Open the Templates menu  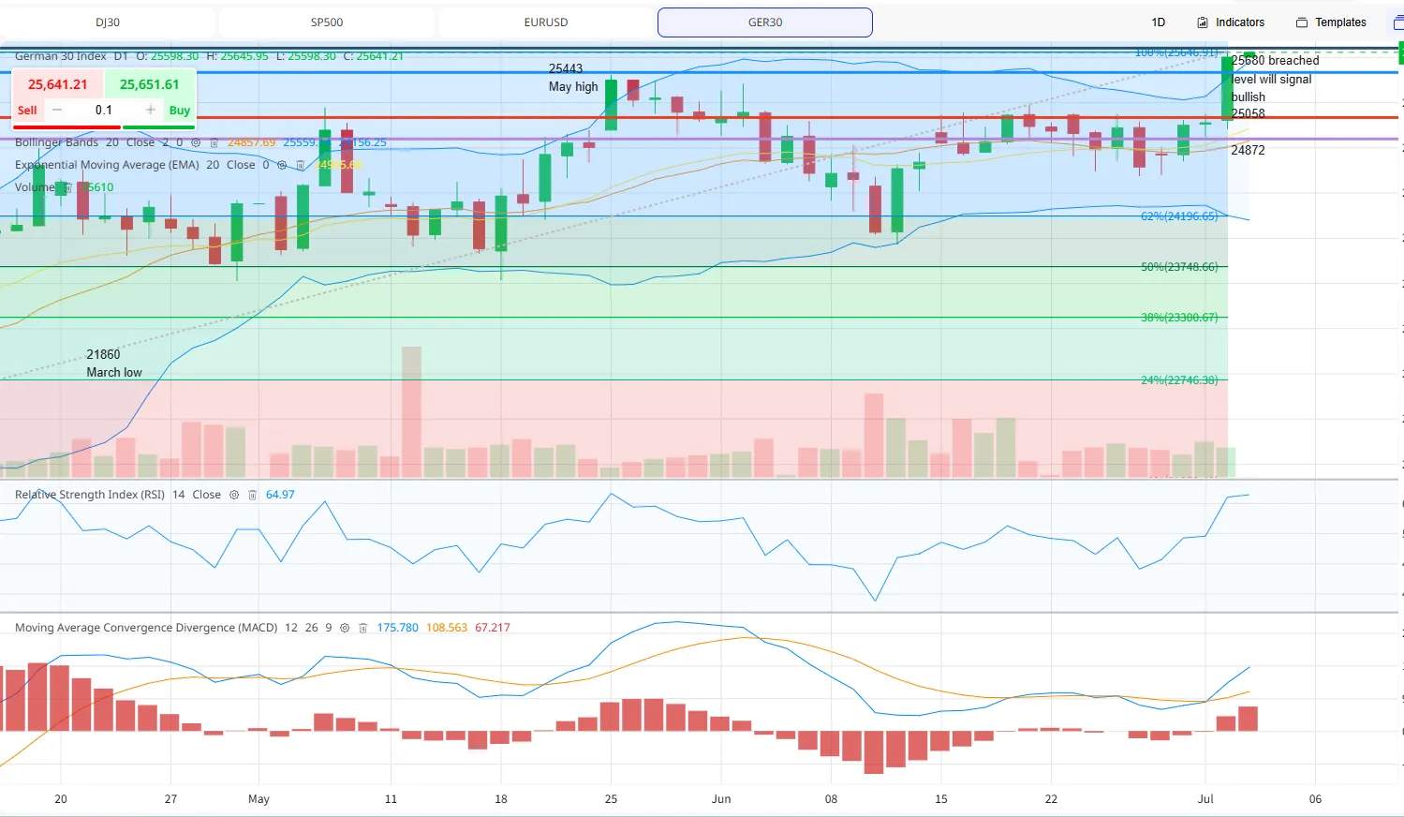(x=1331, y=22)
